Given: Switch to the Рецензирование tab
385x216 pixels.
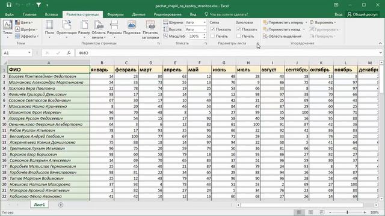Looking at the screenshot, I should [168, 14].
